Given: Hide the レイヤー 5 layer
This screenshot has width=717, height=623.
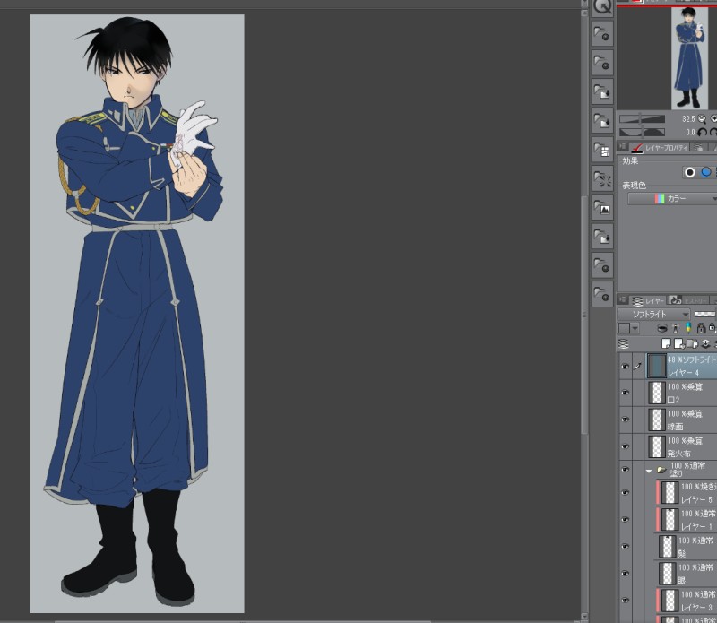Looking at the screenshot, I should (x=625, y=493).
